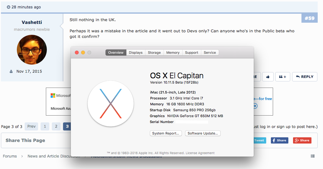323x169 pixels.
Task: Open Vashetti's profile avatar
Action: pyautogui.click(x=32, y=50)
